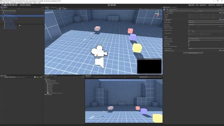Toggle the Camera component enabled checkbox
This screenshot has width=224, height=126.
coord(167,20)
